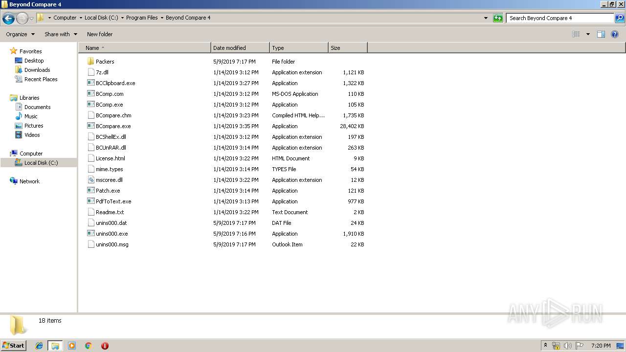Click the Search Beyond Compare 4 box
626x352 pixels.
tap(560, 18)
